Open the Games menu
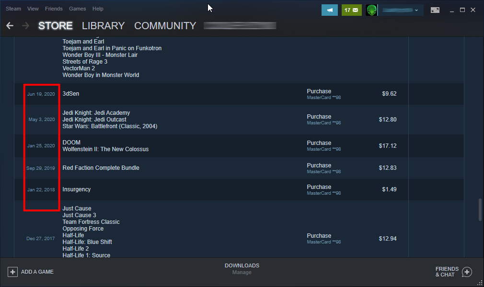Screen dimensions: 484x287 tap(78, 8)
